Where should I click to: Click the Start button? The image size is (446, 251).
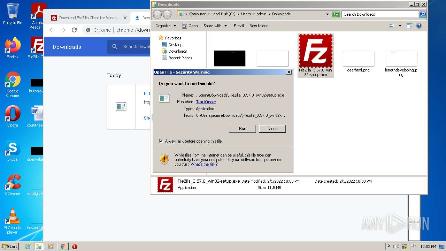[x=9, y=246]
